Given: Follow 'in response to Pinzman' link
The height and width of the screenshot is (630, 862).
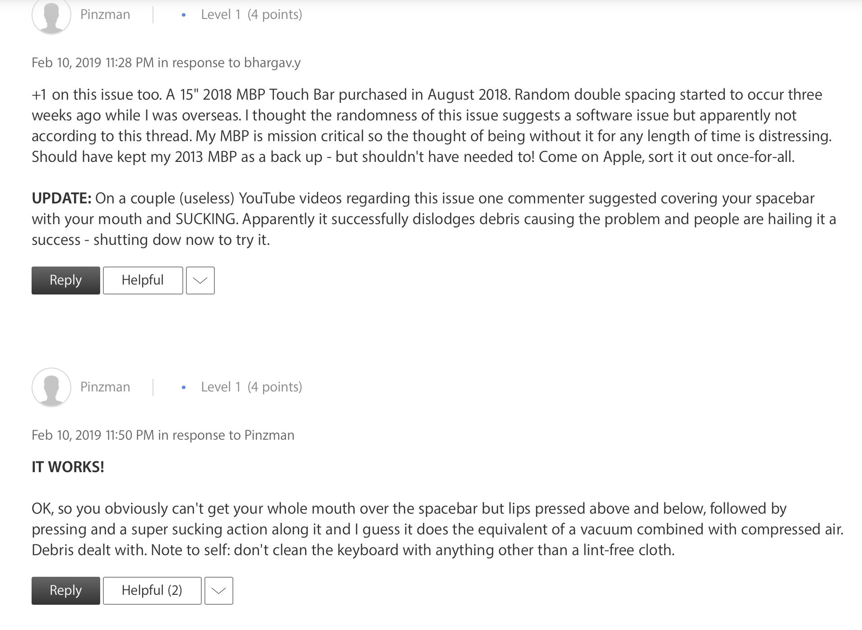Looking at the screenshot, I should point(226,435).
